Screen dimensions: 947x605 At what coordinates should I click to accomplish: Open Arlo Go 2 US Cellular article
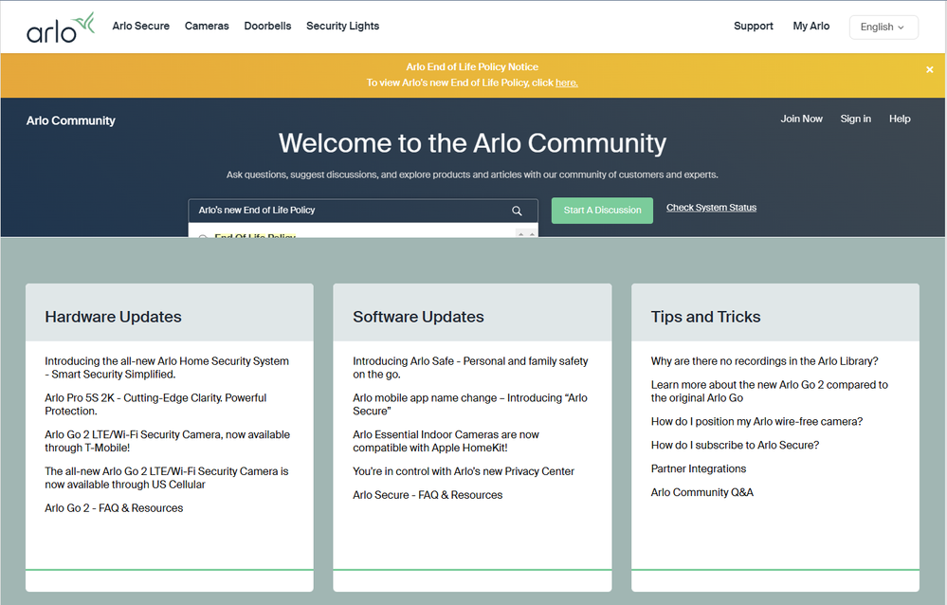[x=167, y=478]
